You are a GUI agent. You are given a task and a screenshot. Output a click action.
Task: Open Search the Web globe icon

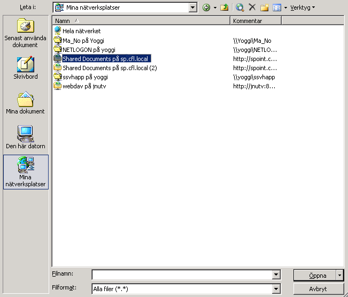pyautogui.click(x=240, y=7)
